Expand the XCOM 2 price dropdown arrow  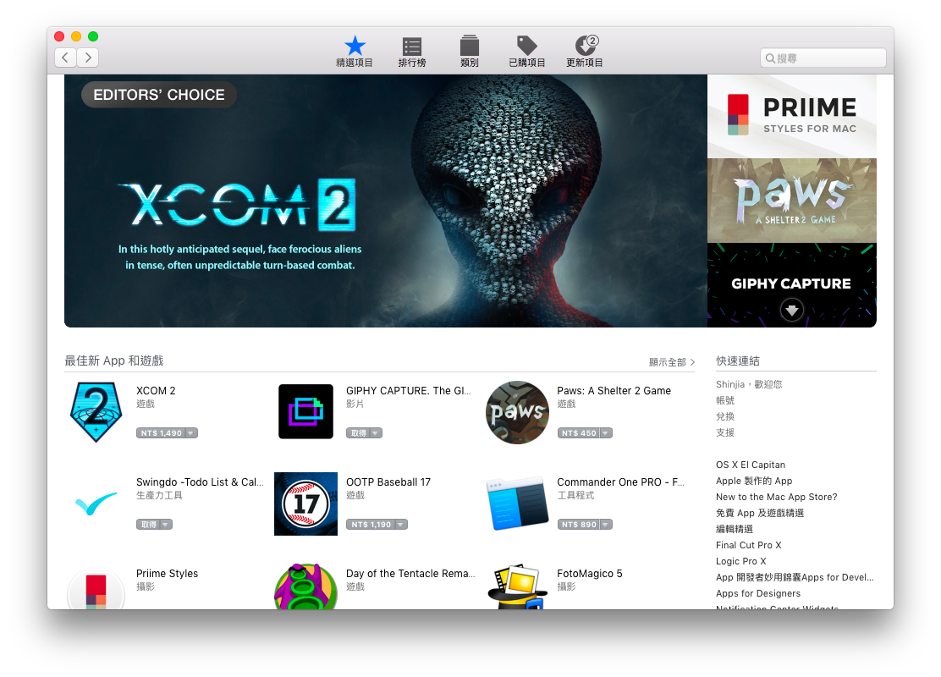pyautogui.click(x=191, y=432)
